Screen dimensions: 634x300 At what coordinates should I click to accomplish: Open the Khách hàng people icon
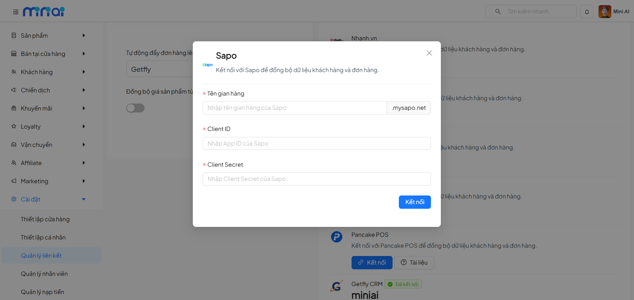14,72
